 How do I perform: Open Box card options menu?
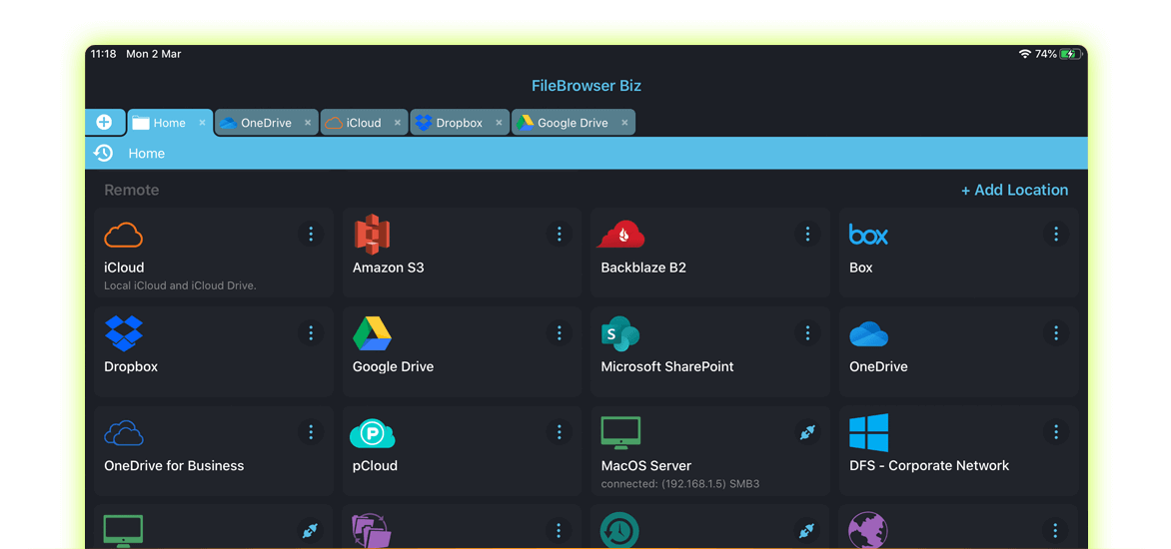pyautogui.click(x=1056, y=235)
